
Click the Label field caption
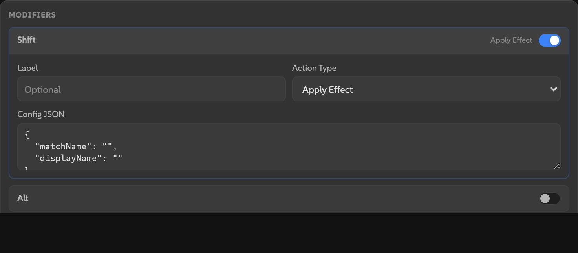[27, 68]
